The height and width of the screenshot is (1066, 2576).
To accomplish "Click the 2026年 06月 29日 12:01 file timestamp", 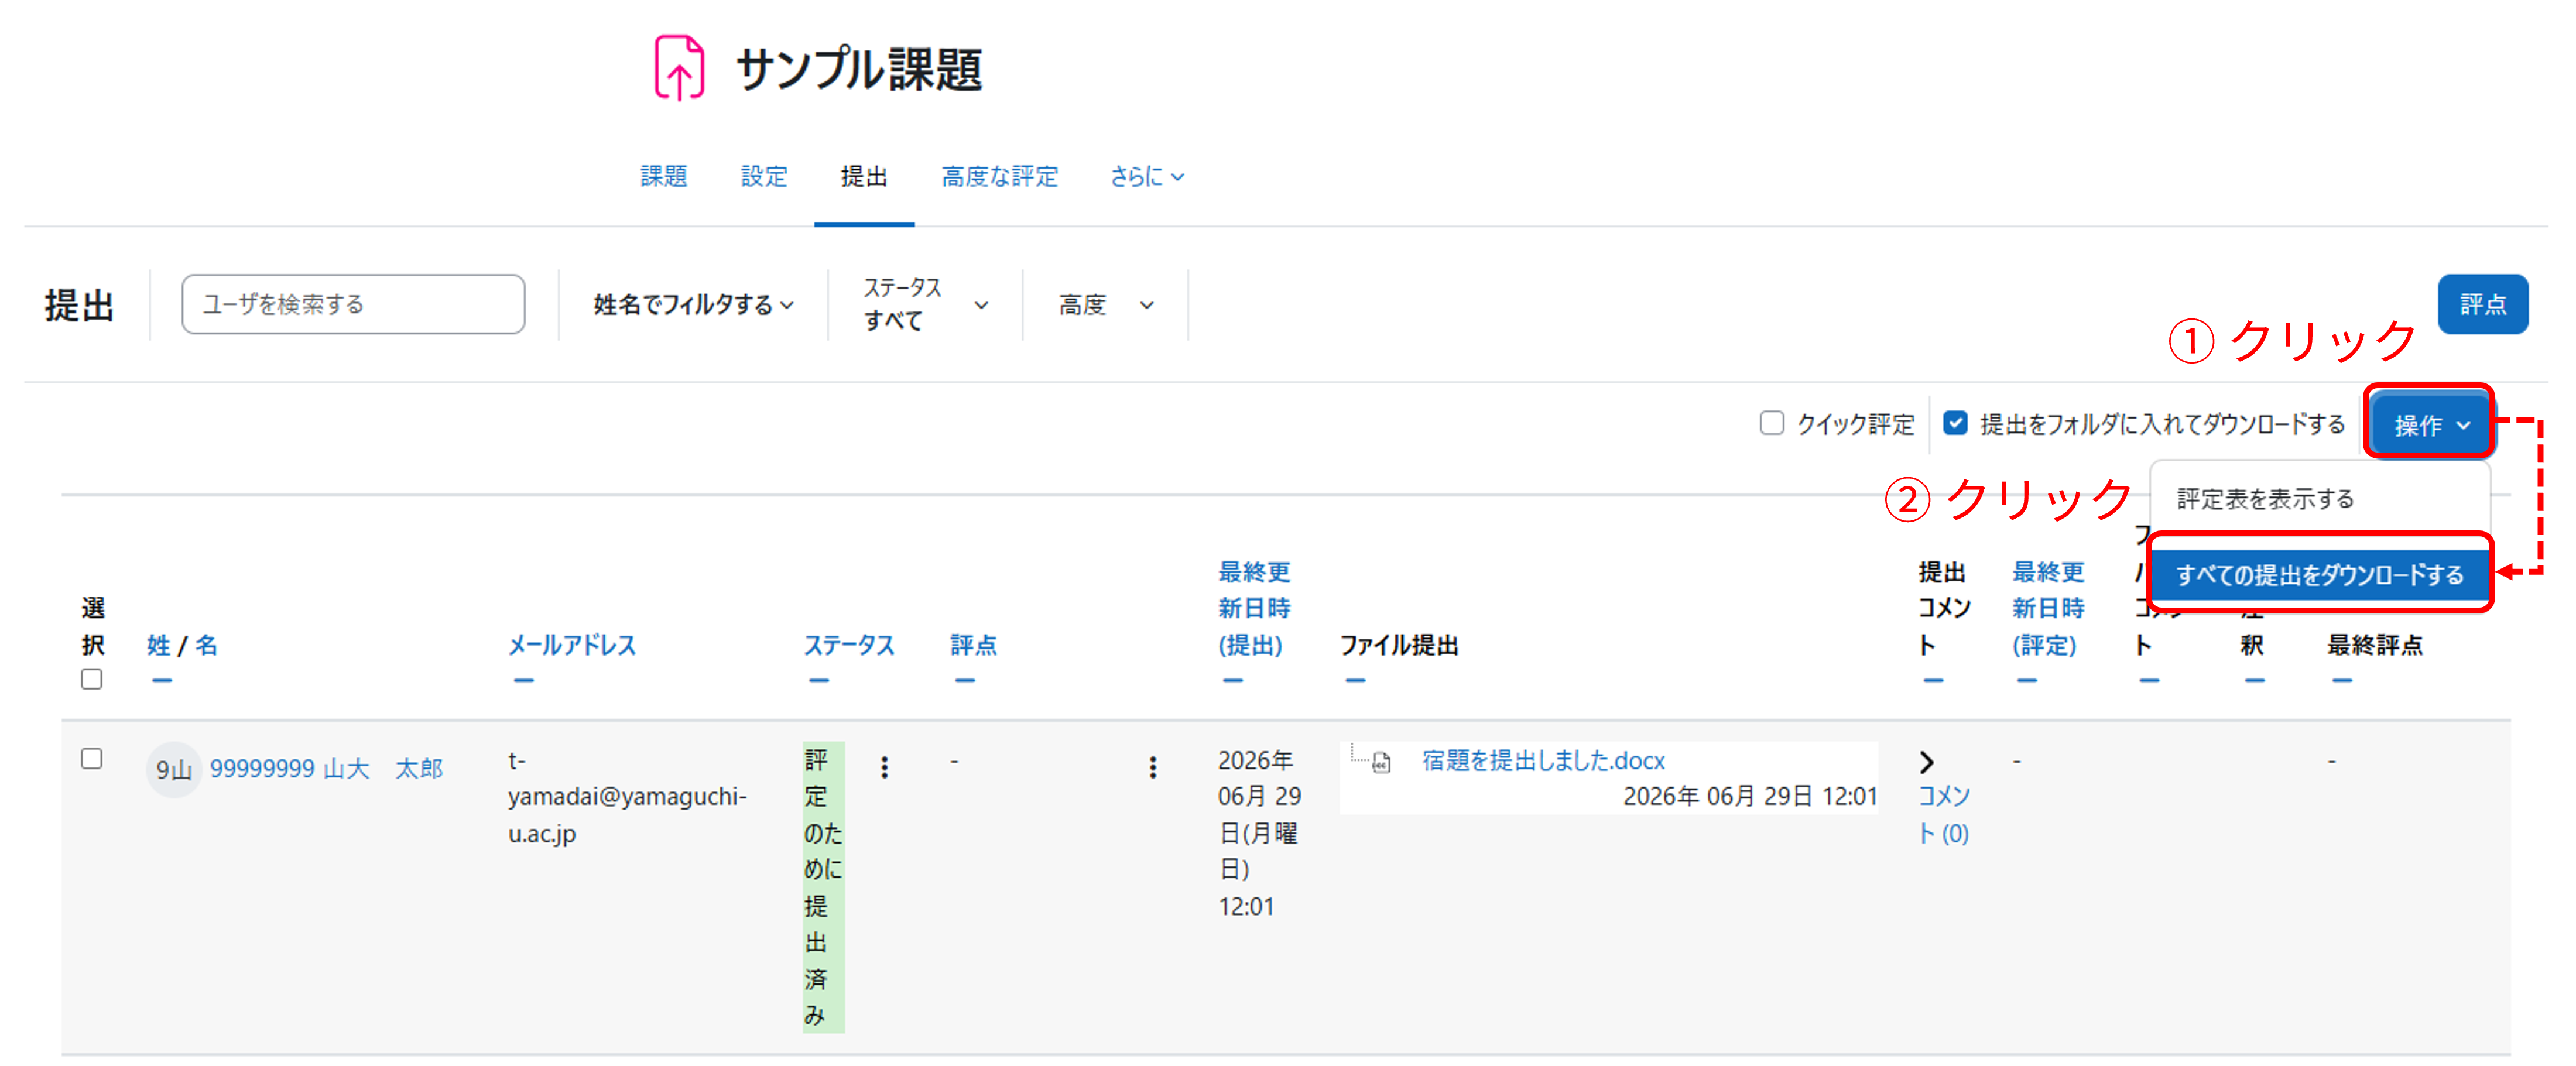I will pos(1750,797).
